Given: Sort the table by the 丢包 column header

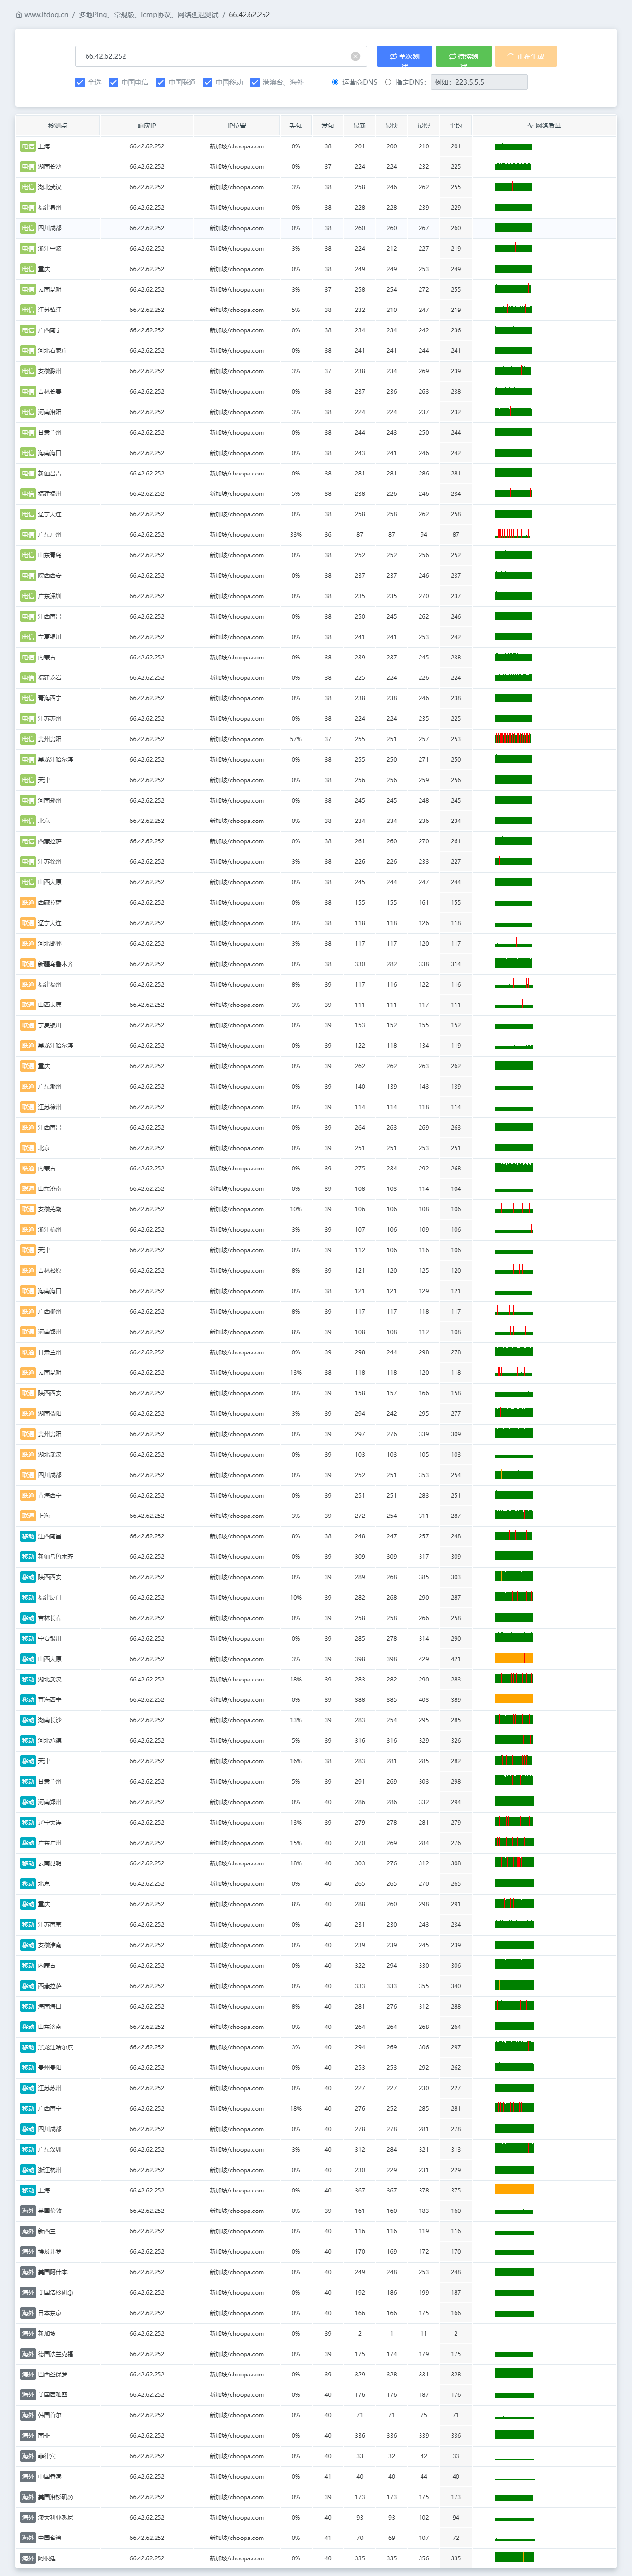Looking at the screenshot, I should tap(296, 126).
